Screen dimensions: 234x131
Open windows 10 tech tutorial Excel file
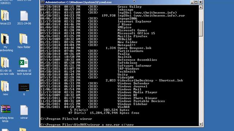tap(24, 66)
